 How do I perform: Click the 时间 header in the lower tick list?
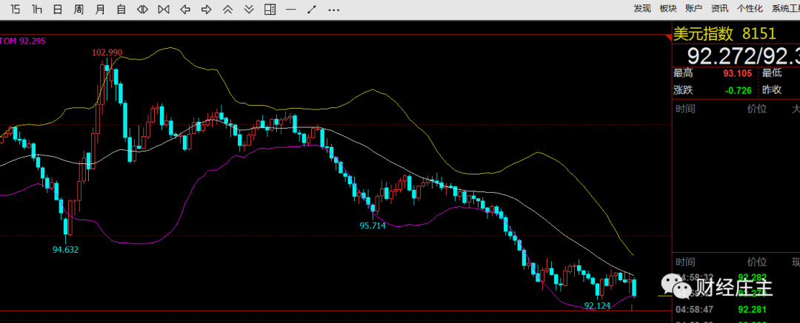(x=685, y=262)
